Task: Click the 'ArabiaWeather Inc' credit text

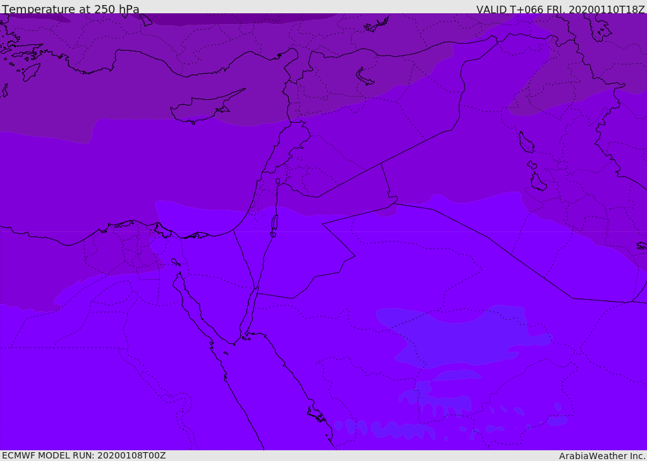Action: pos(602,456)
